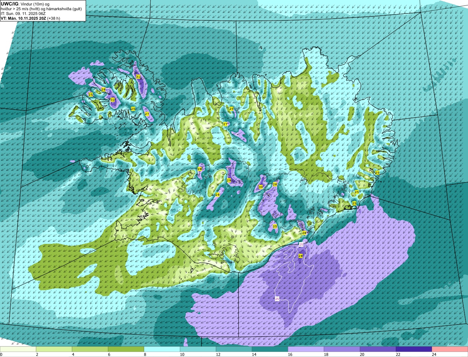The width and height of the screenshot is (468, 357).
Task: Click the legend scale number '8'
Action: tap(144, 354)
